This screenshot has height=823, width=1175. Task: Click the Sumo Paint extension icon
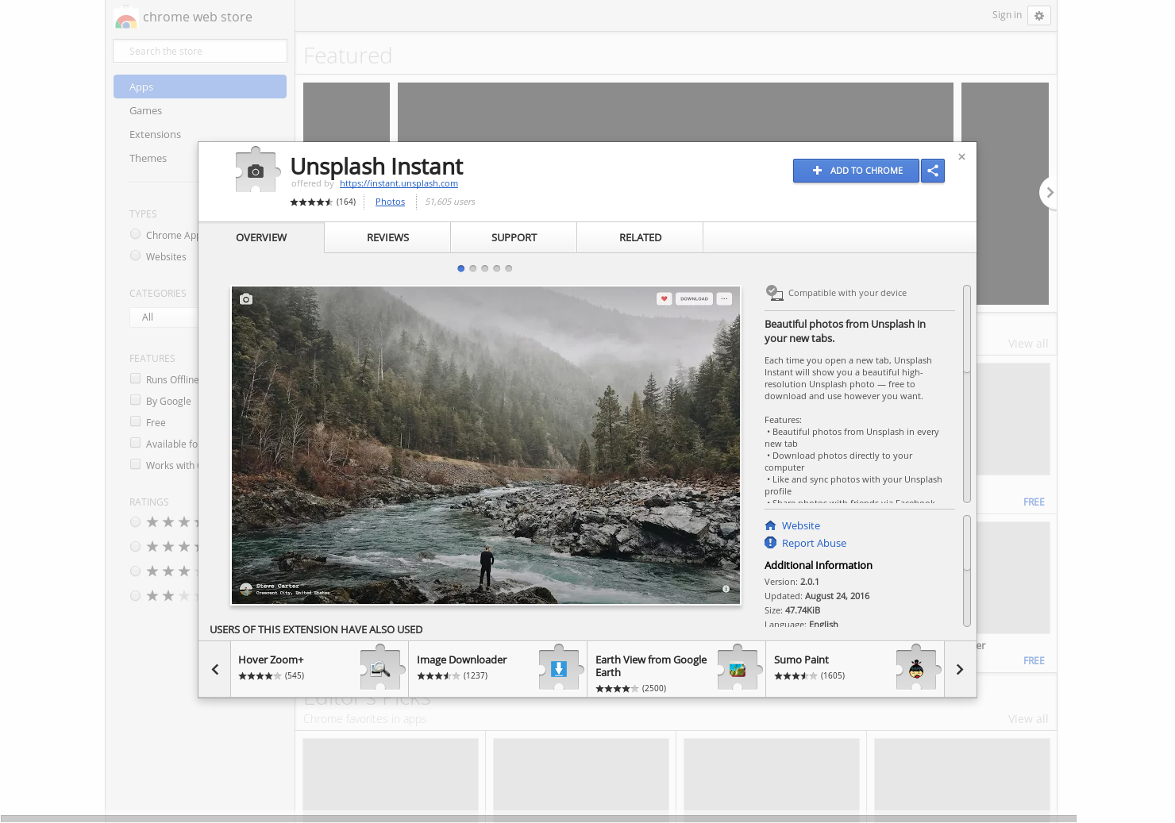(x=916, y=669)
